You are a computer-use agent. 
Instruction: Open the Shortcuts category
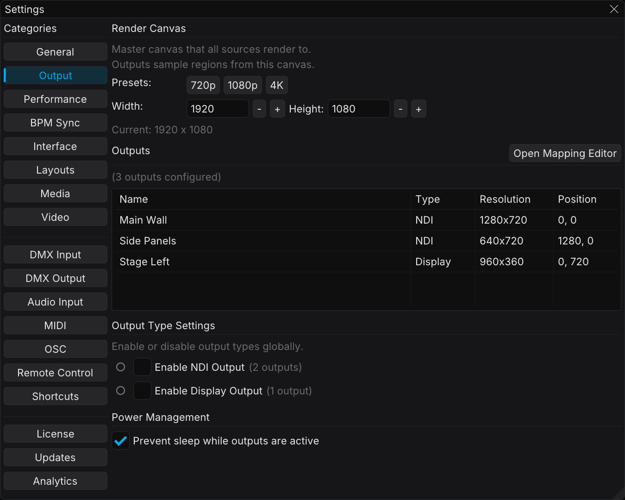point(56,396)
